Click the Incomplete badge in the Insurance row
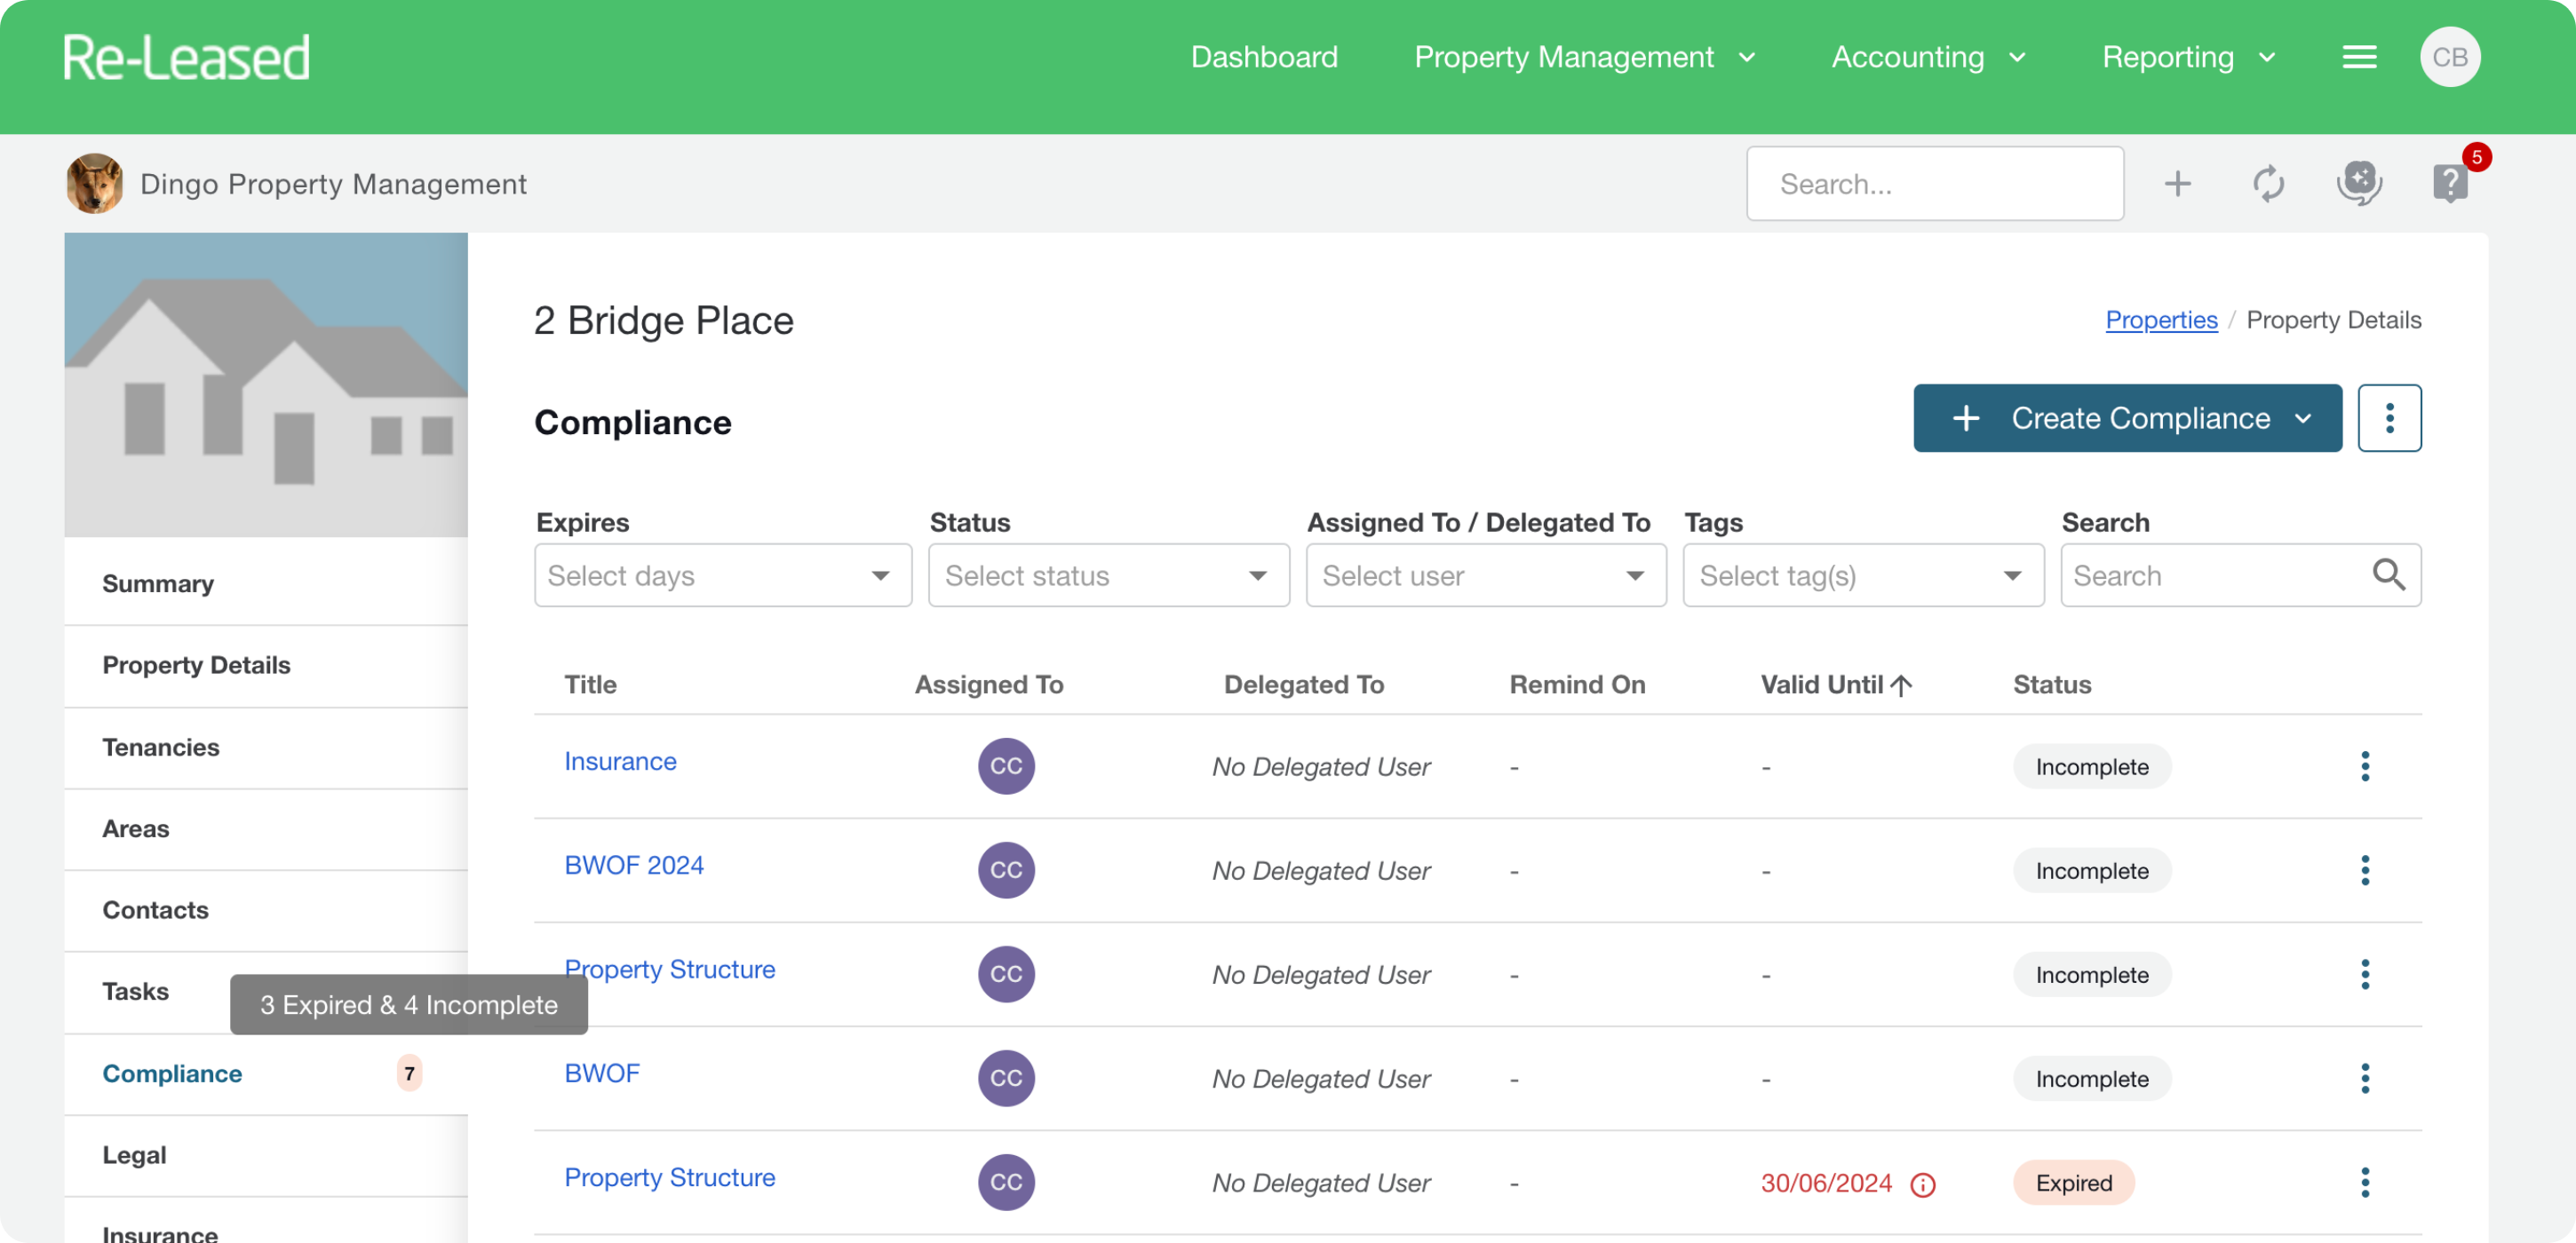 [x=2091, y=766]
